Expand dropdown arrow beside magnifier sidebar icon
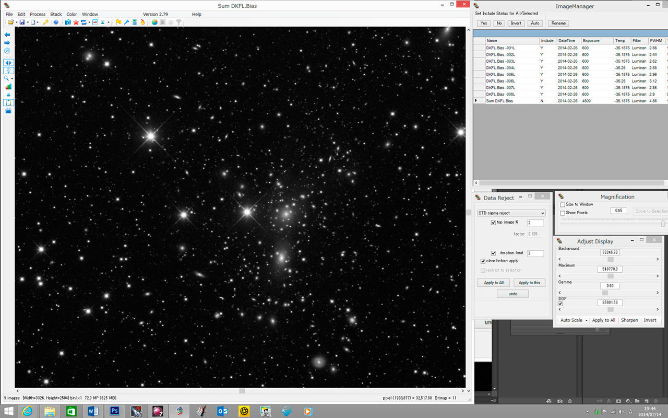Image resolution: width=668 pixels, height=418 pixels. pos(12,79)
